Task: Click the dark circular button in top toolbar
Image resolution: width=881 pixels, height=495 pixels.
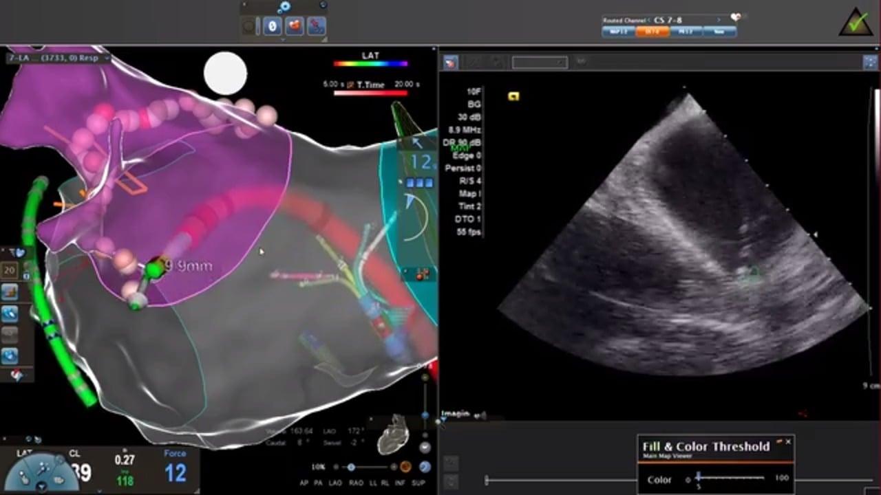Action: coord(249,27)
